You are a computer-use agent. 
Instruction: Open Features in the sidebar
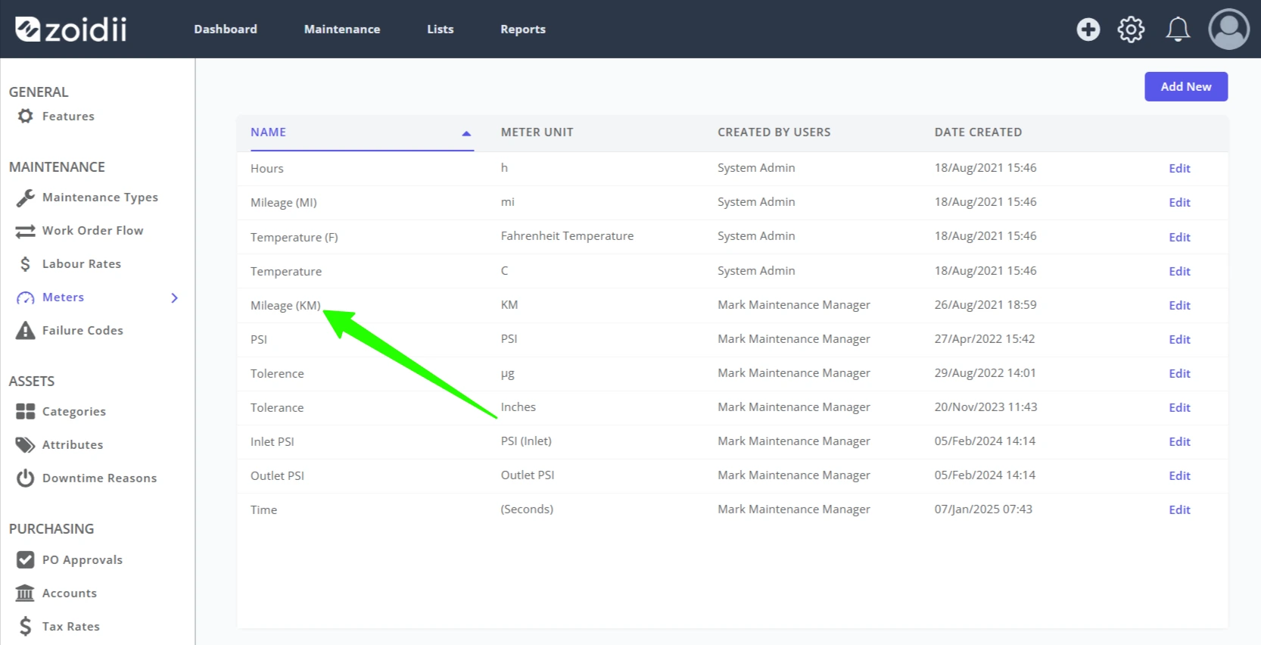click(68, 116)
